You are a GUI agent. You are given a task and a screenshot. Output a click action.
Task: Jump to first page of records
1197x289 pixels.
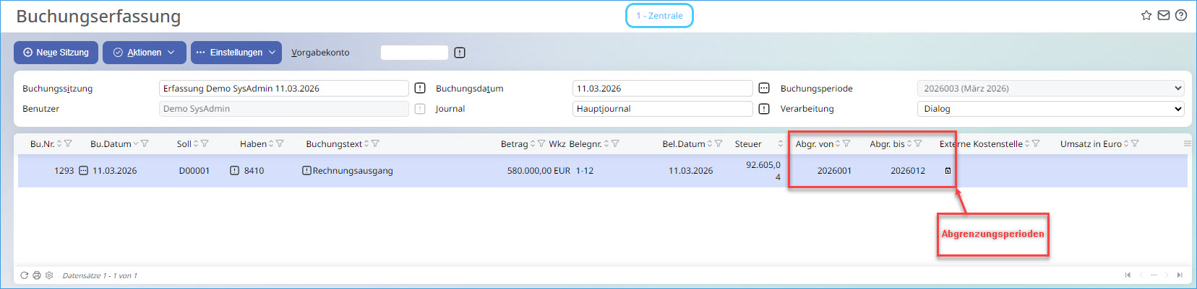(x=1128, y=275)
